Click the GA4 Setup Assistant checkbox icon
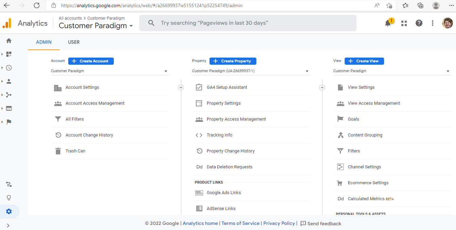Screen dimensions: 456x230 click(x=199, y=87)
